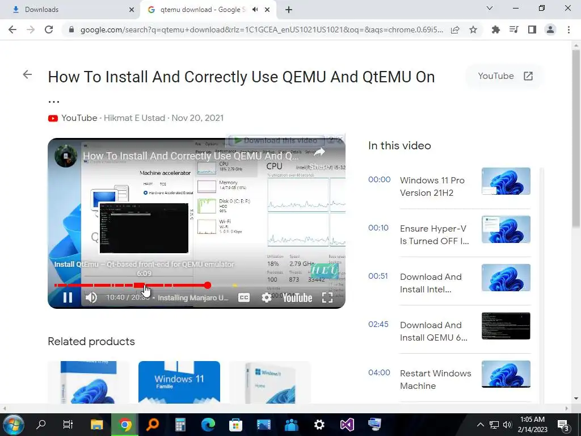Viewport: 581px width, 436px height.
Task: Click thumbnail for Restart Windows Machine chapter
Action: pyautogui.click(x=506, y=374)
